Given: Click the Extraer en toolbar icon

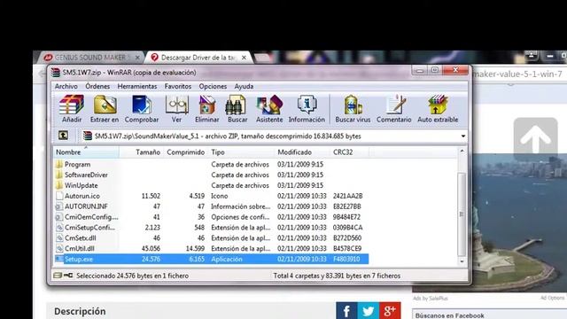Looking at the screenshot, I should point(105,108).
